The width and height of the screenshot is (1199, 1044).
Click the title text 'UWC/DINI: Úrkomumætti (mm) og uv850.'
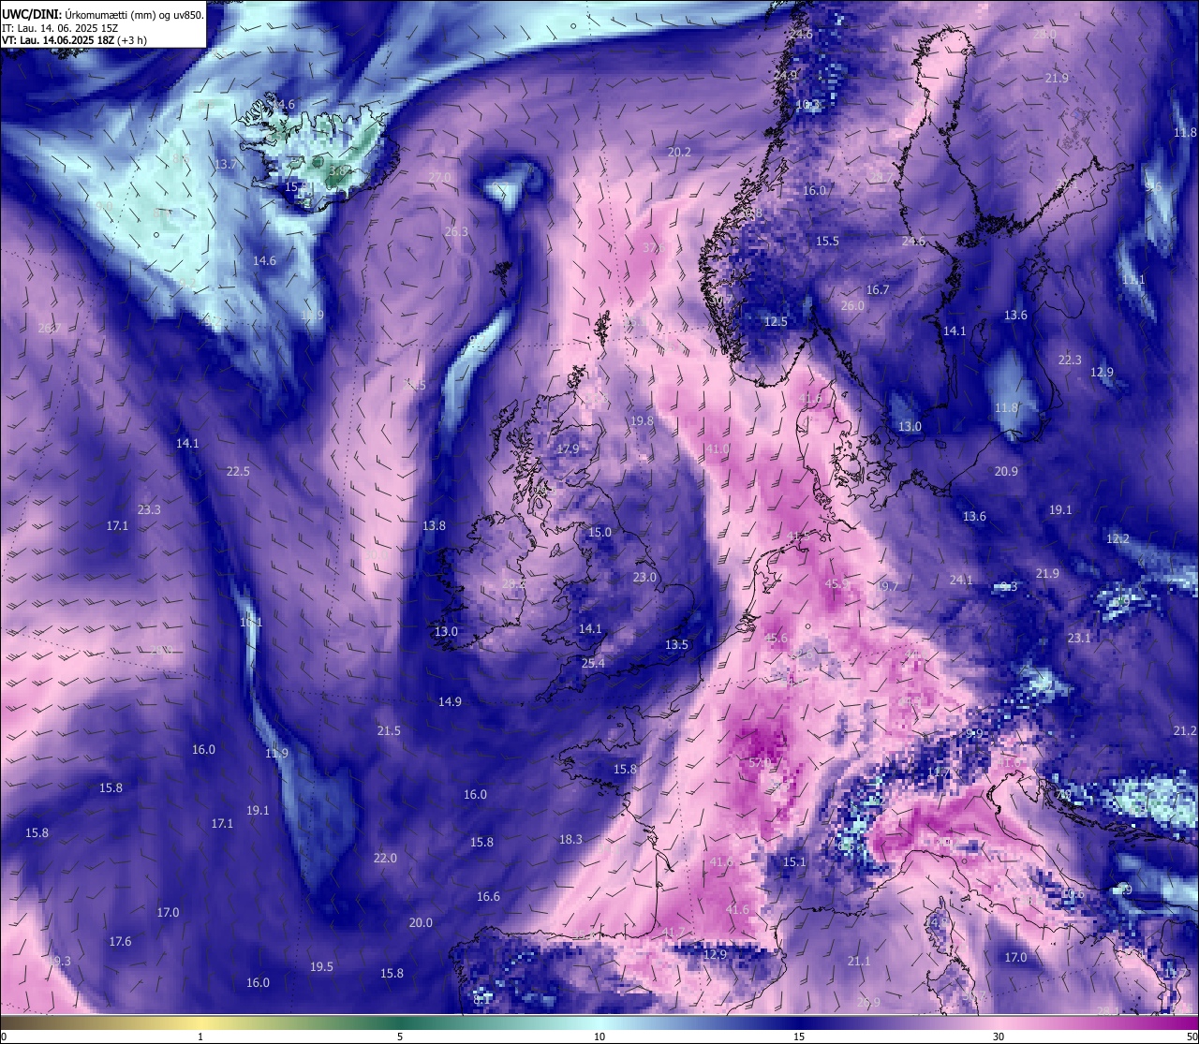coord(103,15)
